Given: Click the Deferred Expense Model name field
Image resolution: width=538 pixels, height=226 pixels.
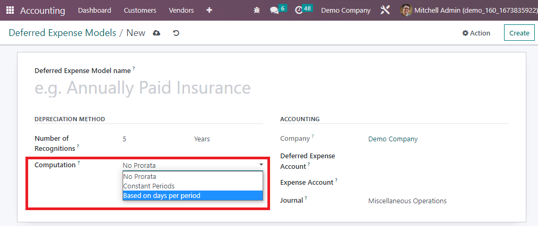Looking at the screenshot, I should [x=149, y=88].
